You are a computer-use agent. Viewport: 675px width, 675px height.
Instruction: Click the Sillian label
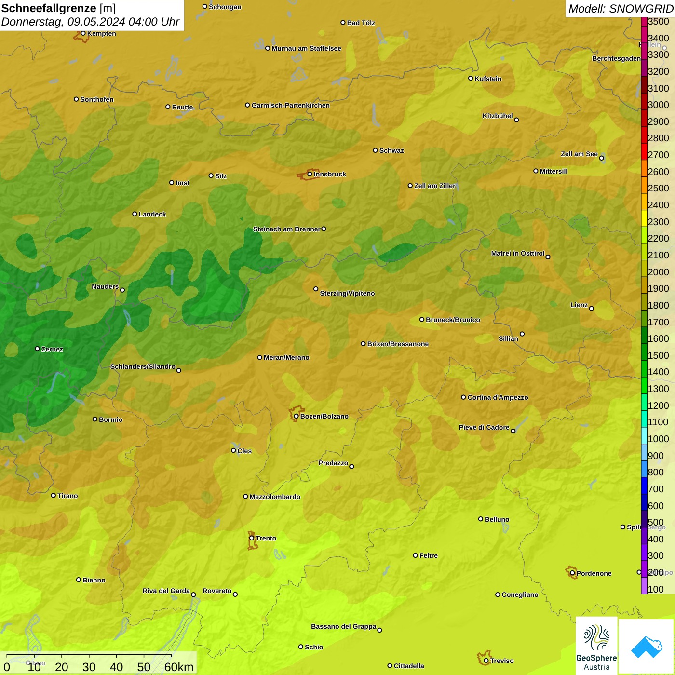click(x=508, y=338)
